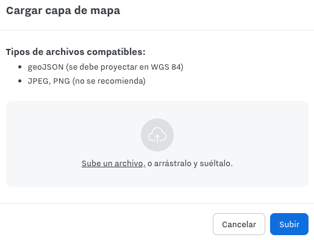Screen dimensions: 314x240
Task: Click the upward arrow inside the cloud
Action: [157, 139]
